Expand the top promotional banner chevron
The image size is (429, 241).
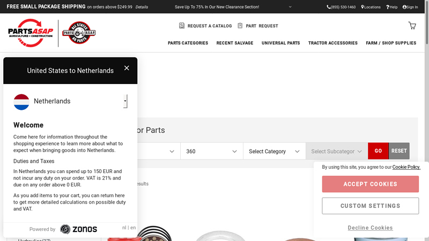(x=290, y=7)
